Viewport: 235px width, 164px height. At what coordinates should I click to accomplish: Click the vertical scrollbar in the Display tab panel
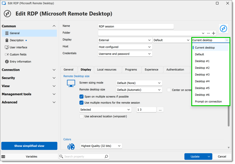(229, 116)
